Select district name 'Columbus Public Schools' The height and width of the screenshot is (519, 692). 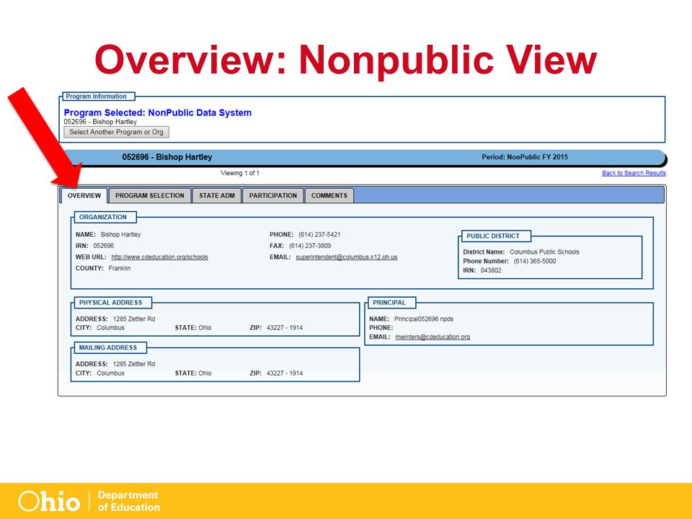pos(544,252)
